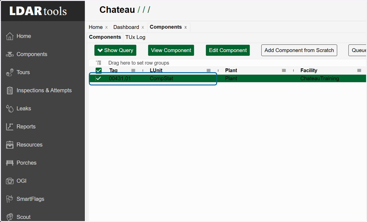
Task: Sort by the LUnit column header
Action: tap(156, 70)
